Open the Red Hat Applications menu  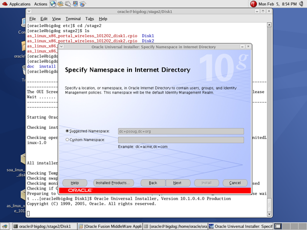16,4
